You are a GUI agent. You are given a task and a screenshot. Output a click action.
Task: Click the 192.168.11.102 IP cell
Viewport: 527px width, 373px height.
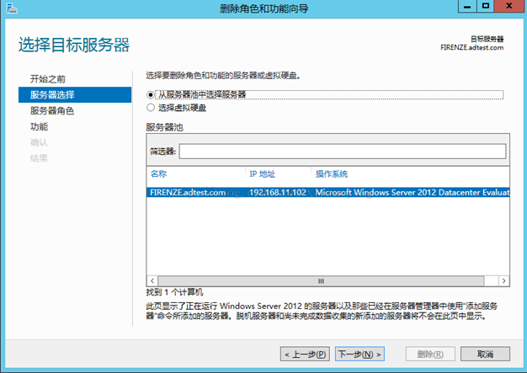[x=278, y=193]
